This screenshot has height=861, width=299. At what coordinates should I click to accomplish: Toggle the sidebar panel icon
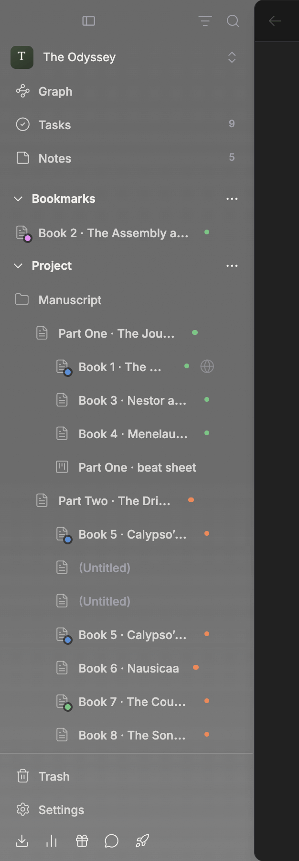coord(89,21)
